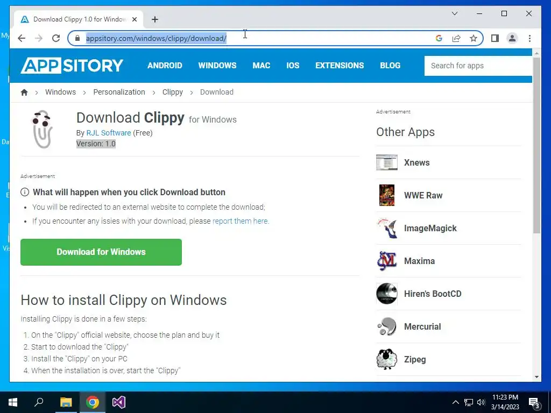Click the vertical scrollbar thumb
551x413 pixels.
pos(536,145)
